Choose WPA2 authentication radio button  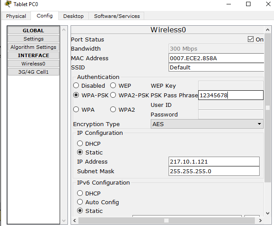pyautogui.click(x=113, y=110)
